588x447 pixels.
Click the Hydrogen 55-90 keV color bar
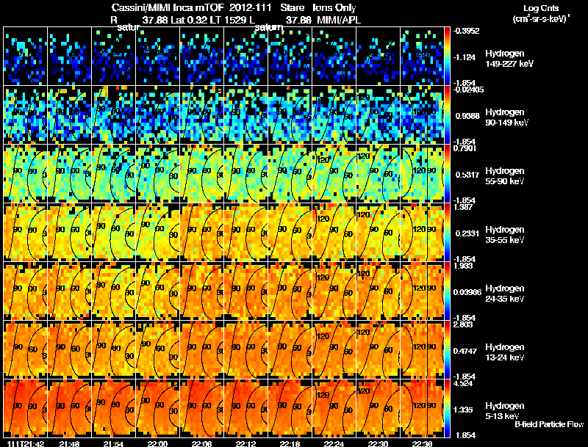(x=447, y=174)
